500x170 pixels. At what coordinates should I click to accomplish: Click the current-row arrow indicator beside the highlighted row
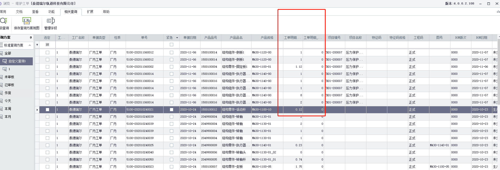coord(37,109)
